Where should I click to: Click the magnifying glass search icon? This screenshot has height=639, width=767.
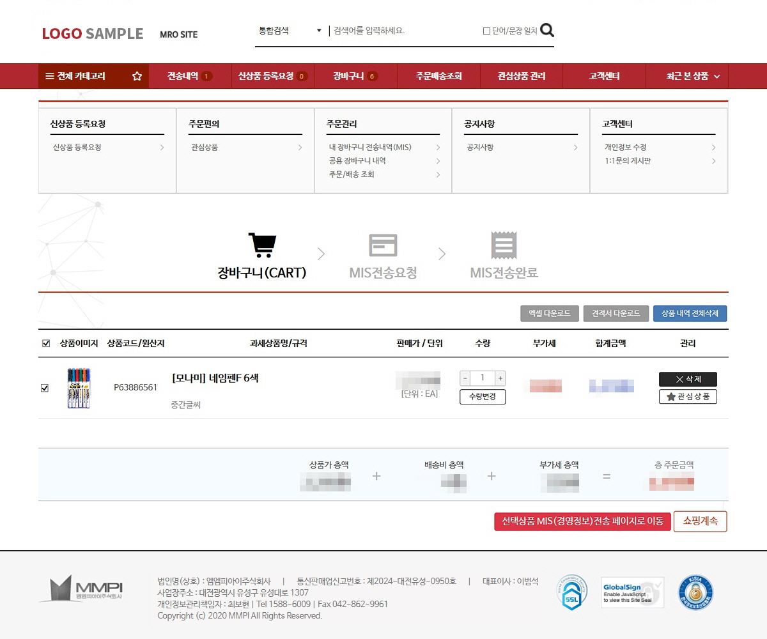(547, 30)
